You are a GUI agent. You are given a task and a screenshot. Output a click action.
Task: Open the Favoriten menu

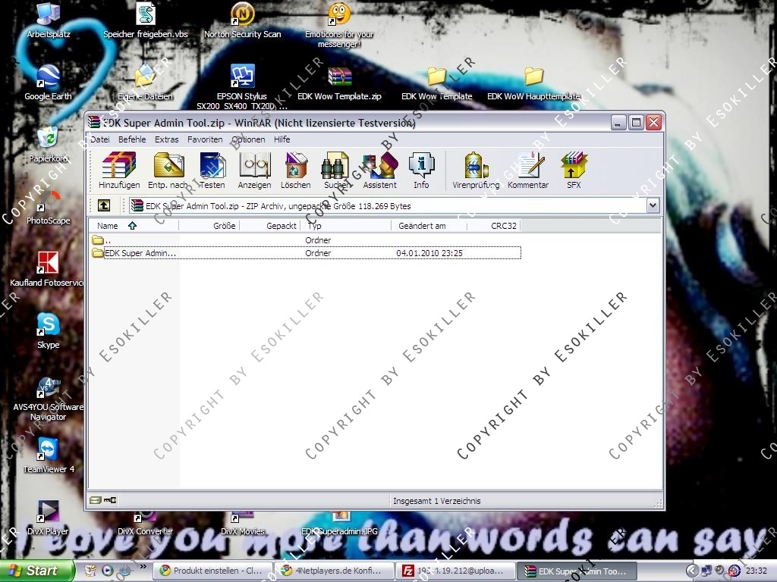coord(205,139)
